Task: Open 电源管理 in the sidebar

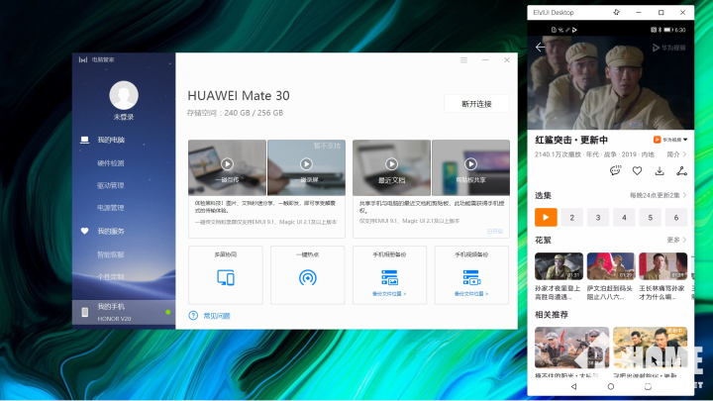Action: (x=111, y=207)
